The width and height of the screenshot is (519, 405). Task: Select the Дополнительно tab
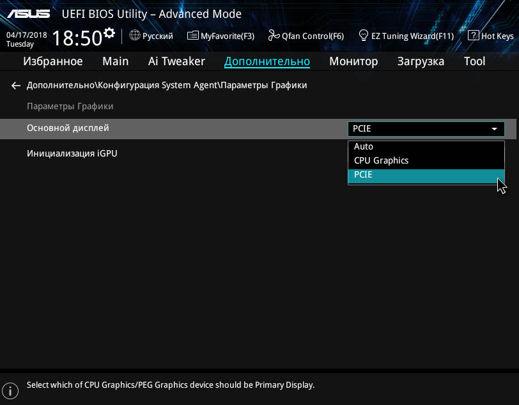click(x=267, y=61)
